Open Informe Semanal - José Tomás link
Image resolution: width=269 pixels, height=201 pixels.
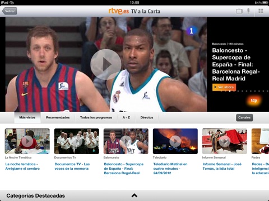point(222,166)
